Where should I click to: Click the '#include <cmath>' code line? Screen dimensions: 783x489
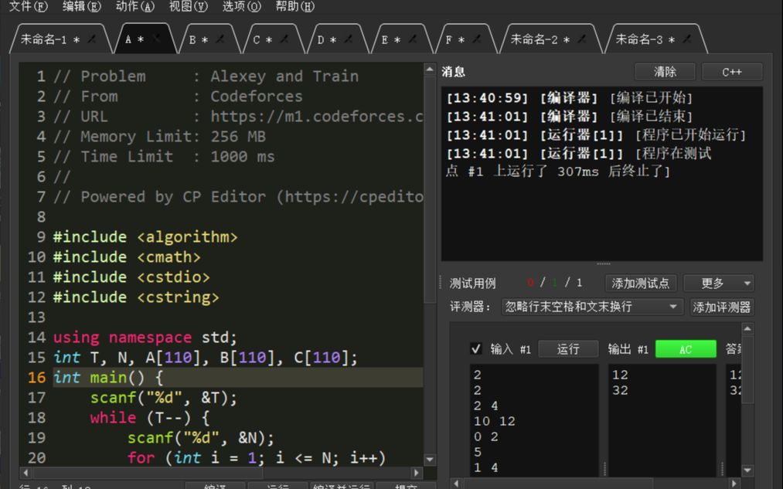click(127, 256)
